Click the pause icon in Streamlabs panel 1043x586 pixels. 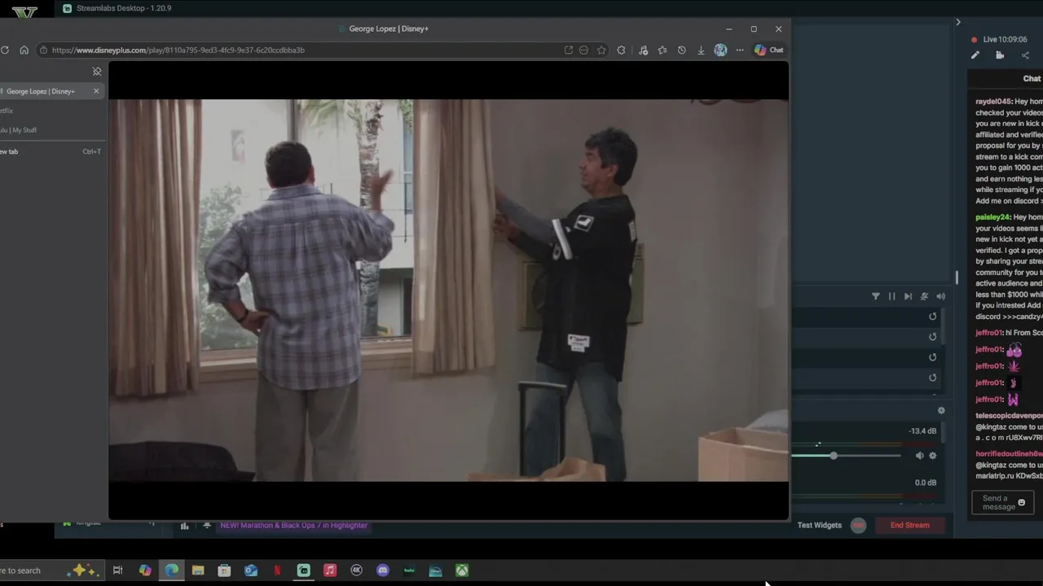coord(891,296)
